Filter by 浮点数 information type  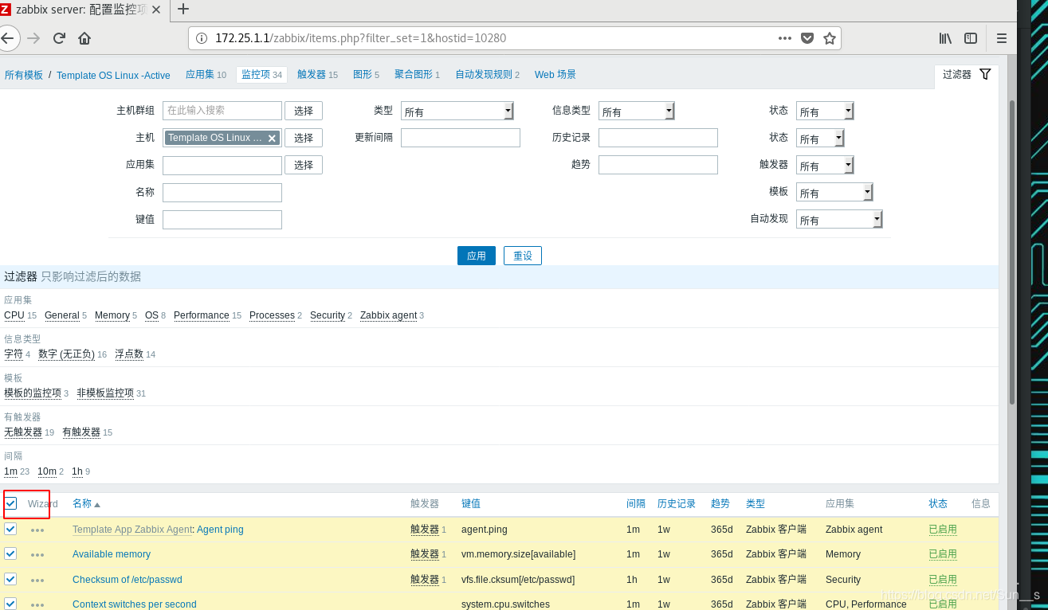pyautogui.click(x=129, y=354)
